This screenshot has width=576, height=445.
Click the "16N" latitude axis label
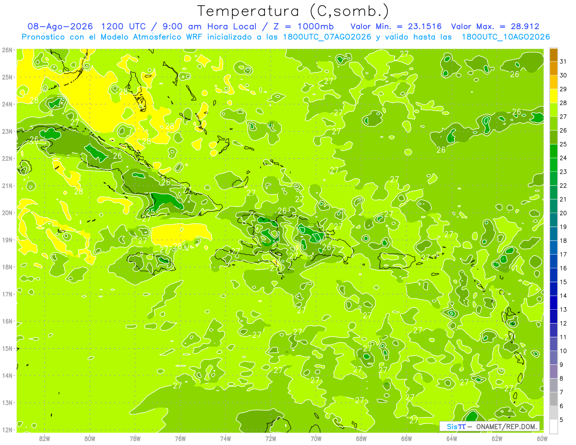click(x=7, y=321)
